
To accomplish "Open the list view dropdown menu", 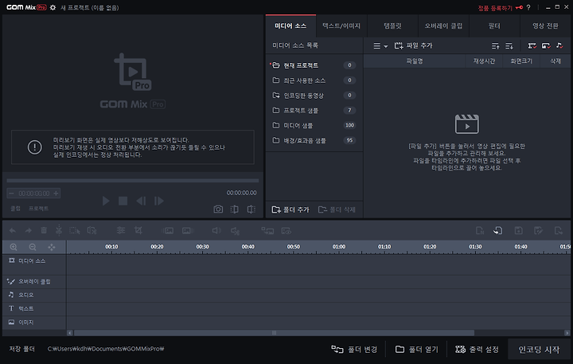I will 380,45.
